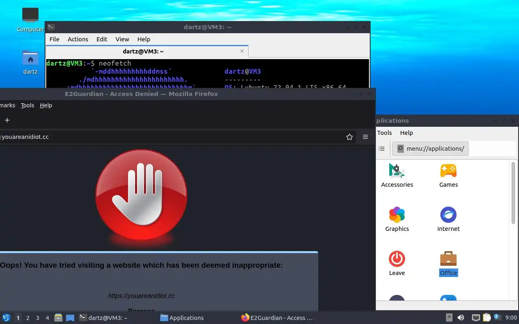Open the terminal File menu
Image resolution: width=519 pixels, height=324 pixels.
(x=54, y=39)
